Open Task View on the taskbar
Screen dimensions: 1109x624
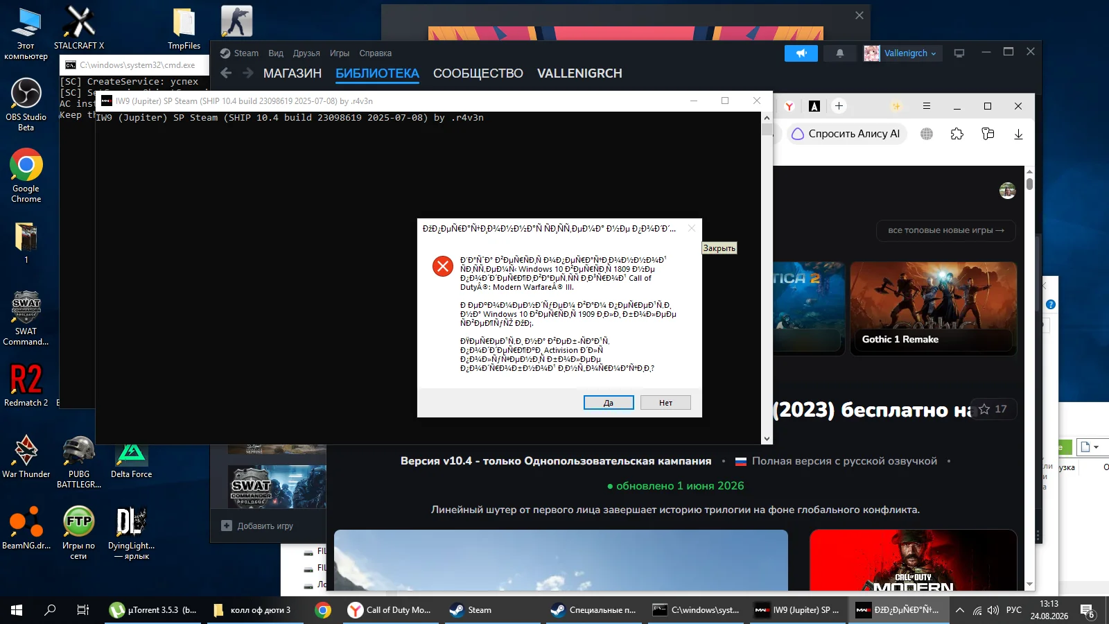click(x=83, y=610)
